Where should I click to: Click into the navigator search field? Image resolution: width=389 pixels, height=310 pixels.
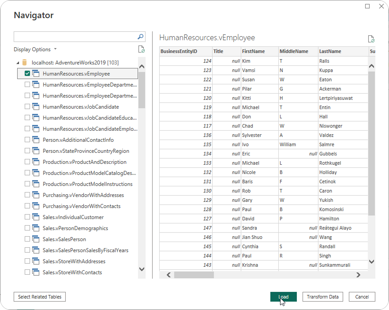point(75,37)
